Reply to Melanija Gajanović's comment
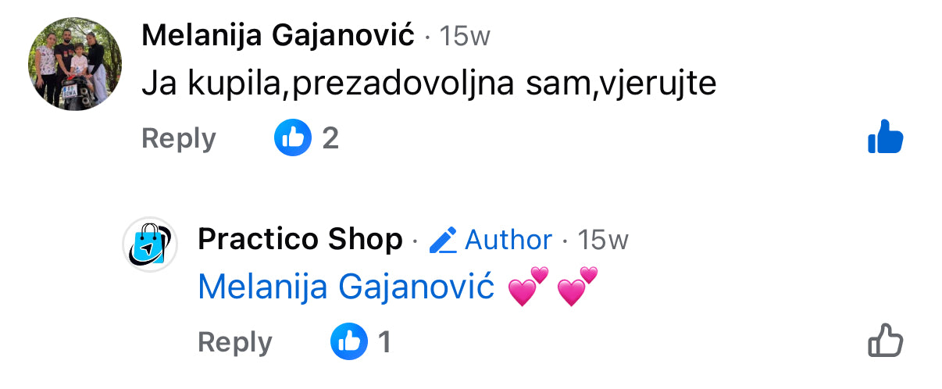The height and width of the screenshot is (389, 942). (x=179, y=138)
